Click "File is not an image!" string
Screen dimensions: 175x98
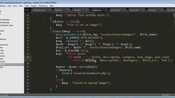click(83, 25)
